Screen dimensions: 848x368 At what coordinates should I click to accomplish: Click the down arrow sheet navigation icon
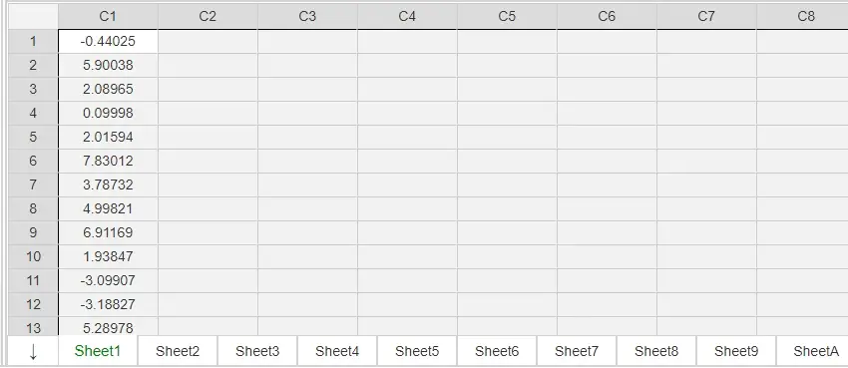point(33,351)
